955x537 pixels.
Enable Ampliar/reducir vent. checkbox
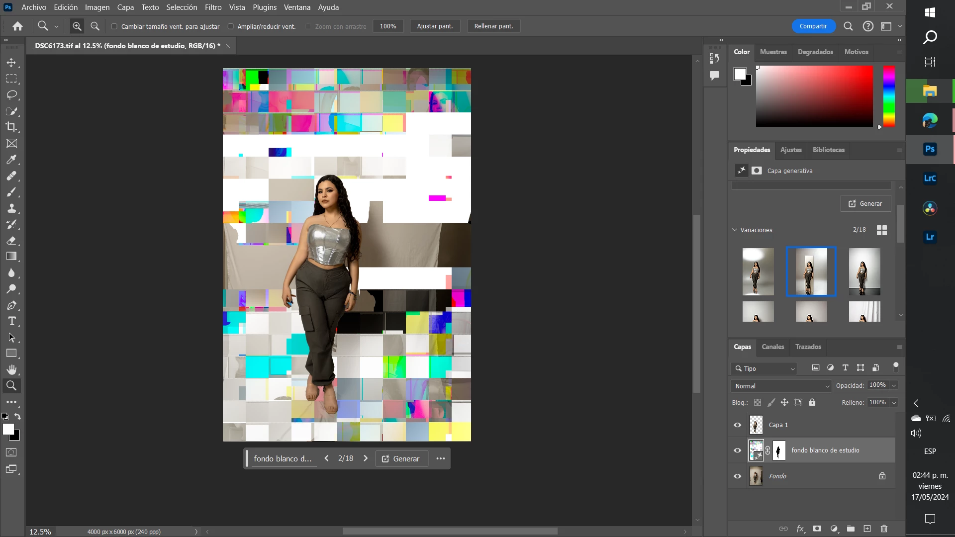(x=231, y=26)
